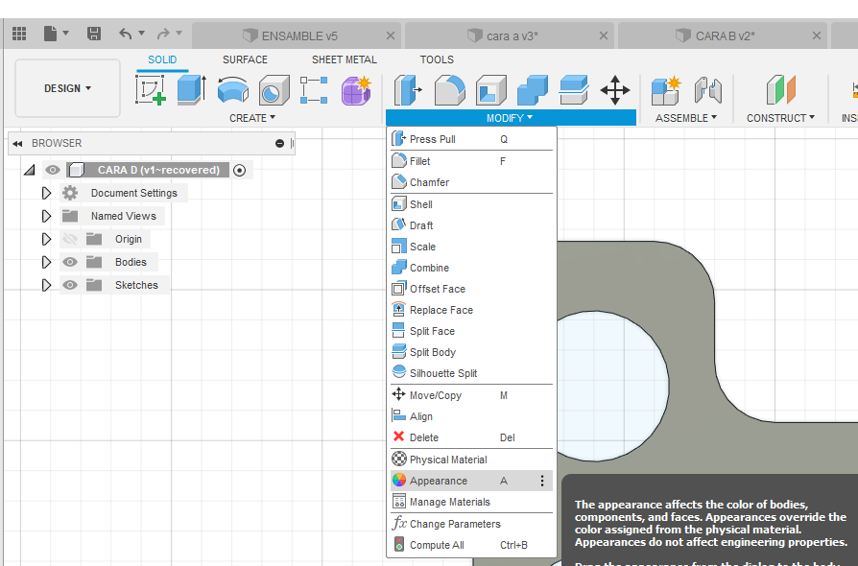
Task: Open the Create Form tool
Action: pyautogui.click(x=356, y=90)
